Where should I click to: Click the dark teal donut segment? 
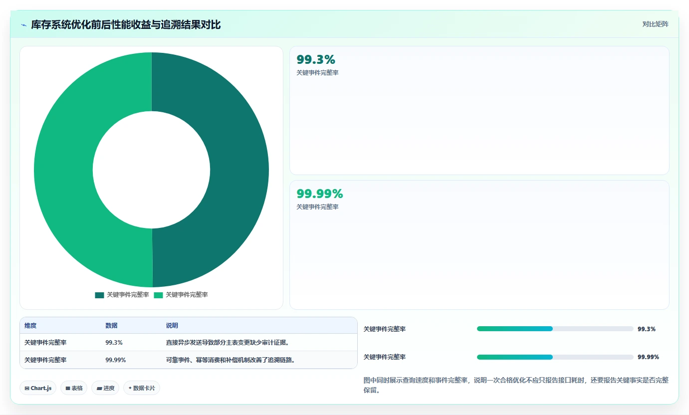pyautogui.click(x=239, y=170)
